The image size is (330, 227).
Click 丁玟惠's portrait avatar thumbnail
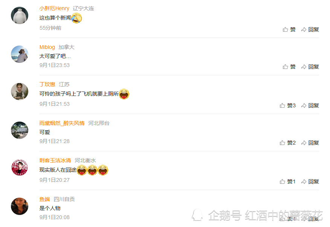click(20, 91)
